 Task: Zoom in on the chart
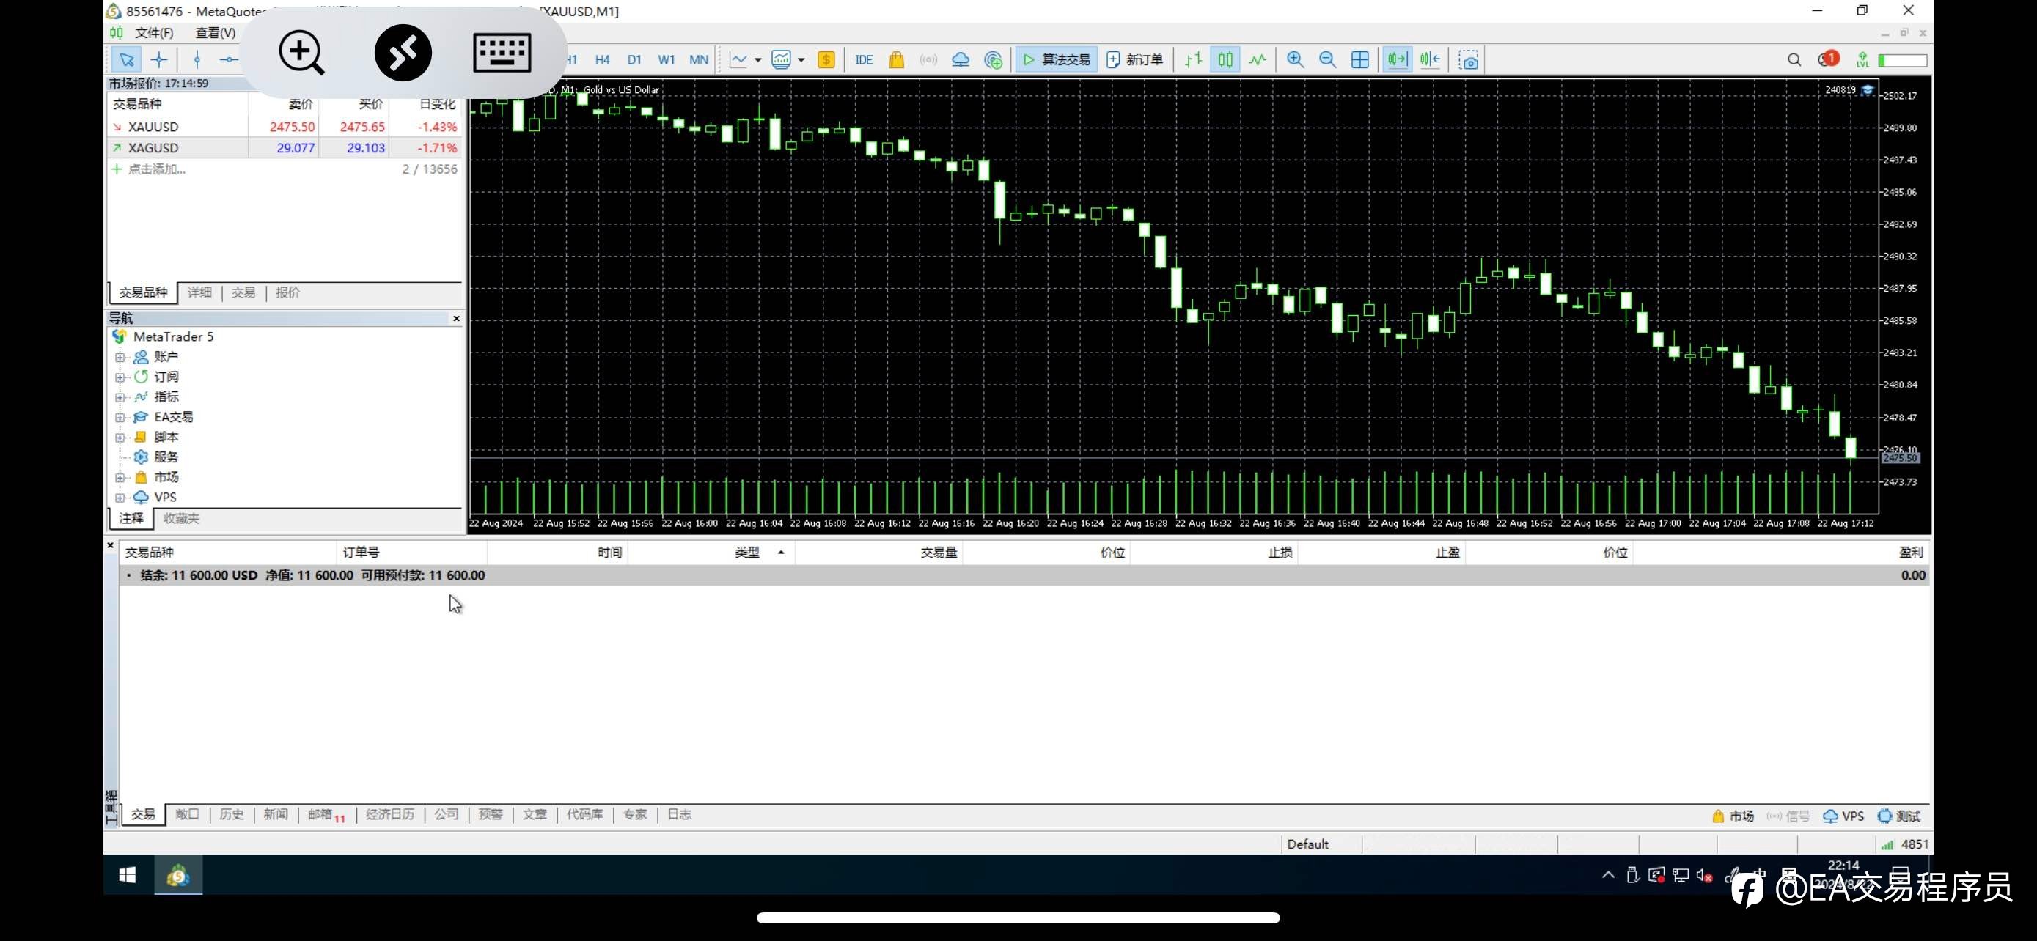1295,59
